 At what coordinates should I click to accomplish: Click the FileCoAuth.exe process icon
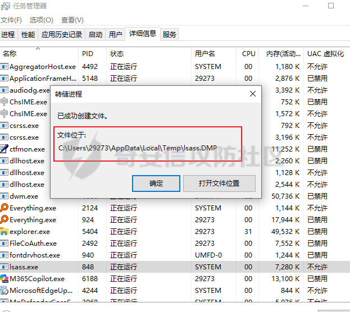pos(4,244)
